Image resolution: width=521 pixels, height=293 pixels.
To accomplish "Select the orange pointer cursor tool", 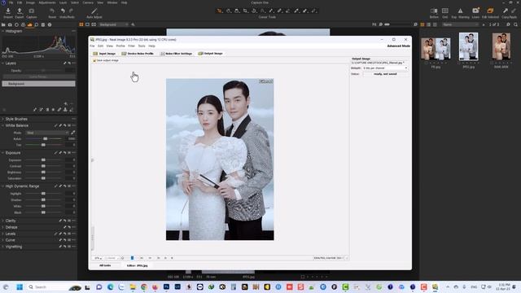I will (220, 11).
